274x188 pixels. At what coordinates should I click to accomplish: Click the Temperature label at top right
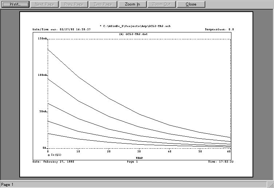pyautogui.click(x=219, y=30)
